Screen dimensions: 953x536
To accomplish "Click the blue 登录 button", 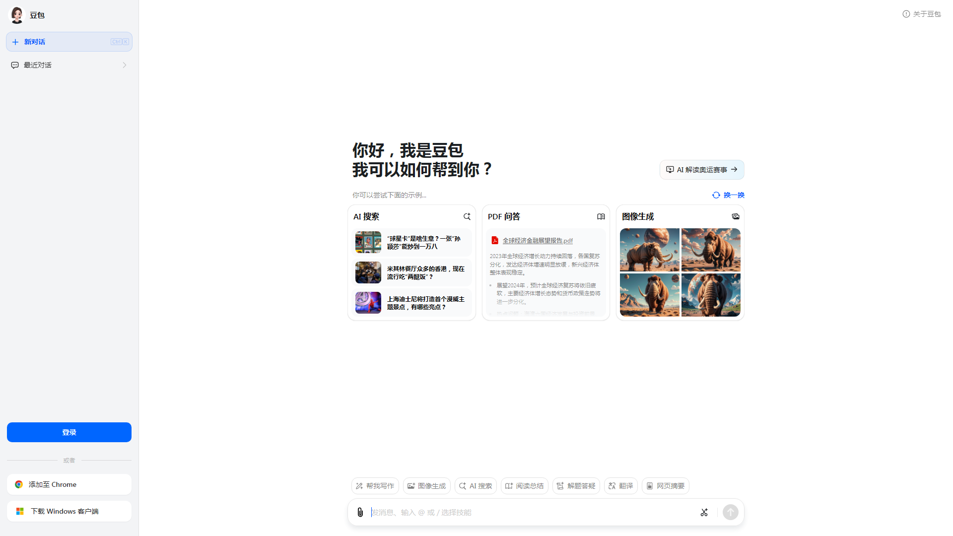I will coord(69,432).
